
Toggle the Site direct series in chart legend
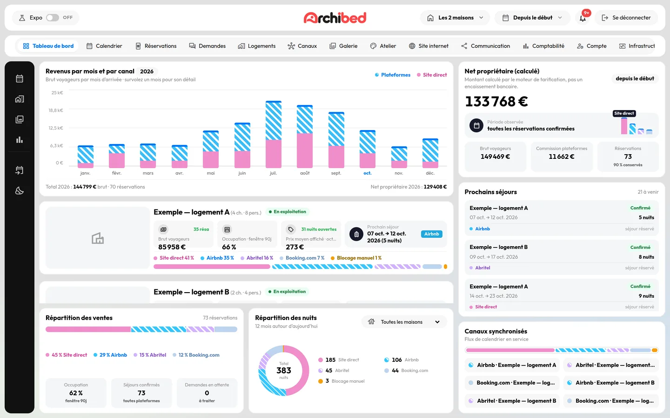pos(432,75)
